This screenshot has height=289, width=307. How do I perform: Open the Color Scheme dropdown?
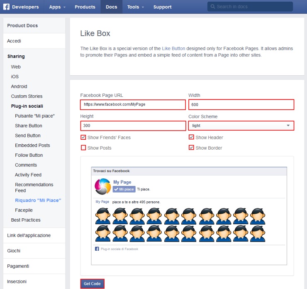click(x=241, y=126)
